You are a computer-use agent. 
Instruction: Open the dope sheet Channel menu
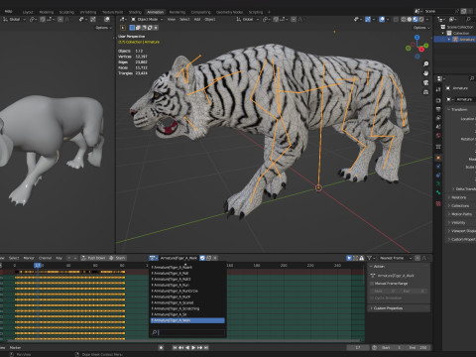pyautogui.click(x=45, y=258)
